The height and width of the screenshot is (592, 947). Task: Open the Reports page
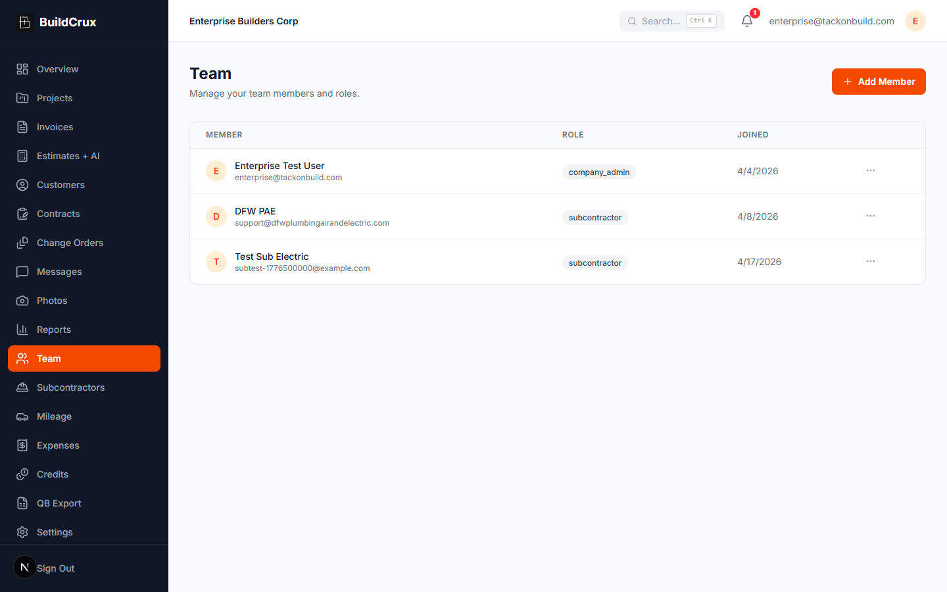tap(84, 330)
